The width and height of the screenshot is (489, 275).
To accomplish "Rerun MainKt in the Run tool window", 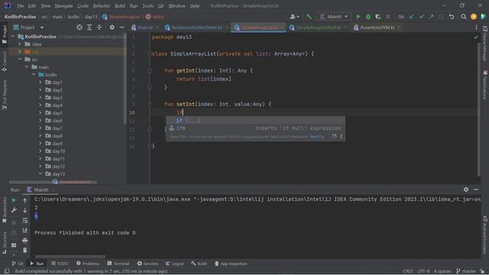I will 14,200.
